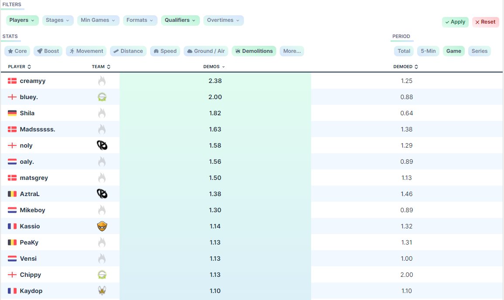Set the period to Series

(x=479, y=51)
